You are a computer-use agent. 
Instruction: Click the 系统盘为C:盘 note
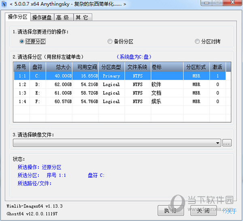[134, 57]
